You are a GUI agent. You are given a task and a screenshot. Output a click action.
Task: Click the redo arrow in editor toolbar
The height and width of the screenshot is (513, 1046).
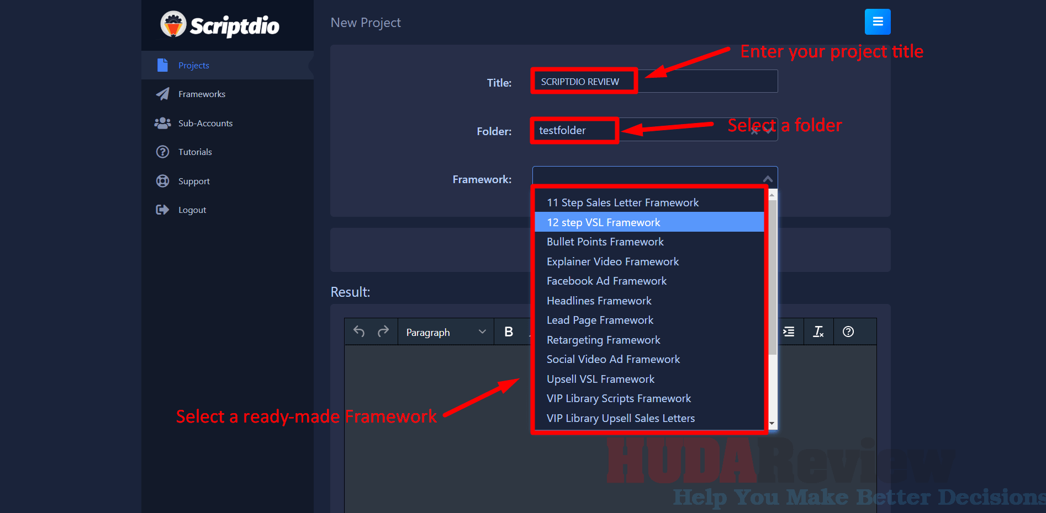point(383,332)
